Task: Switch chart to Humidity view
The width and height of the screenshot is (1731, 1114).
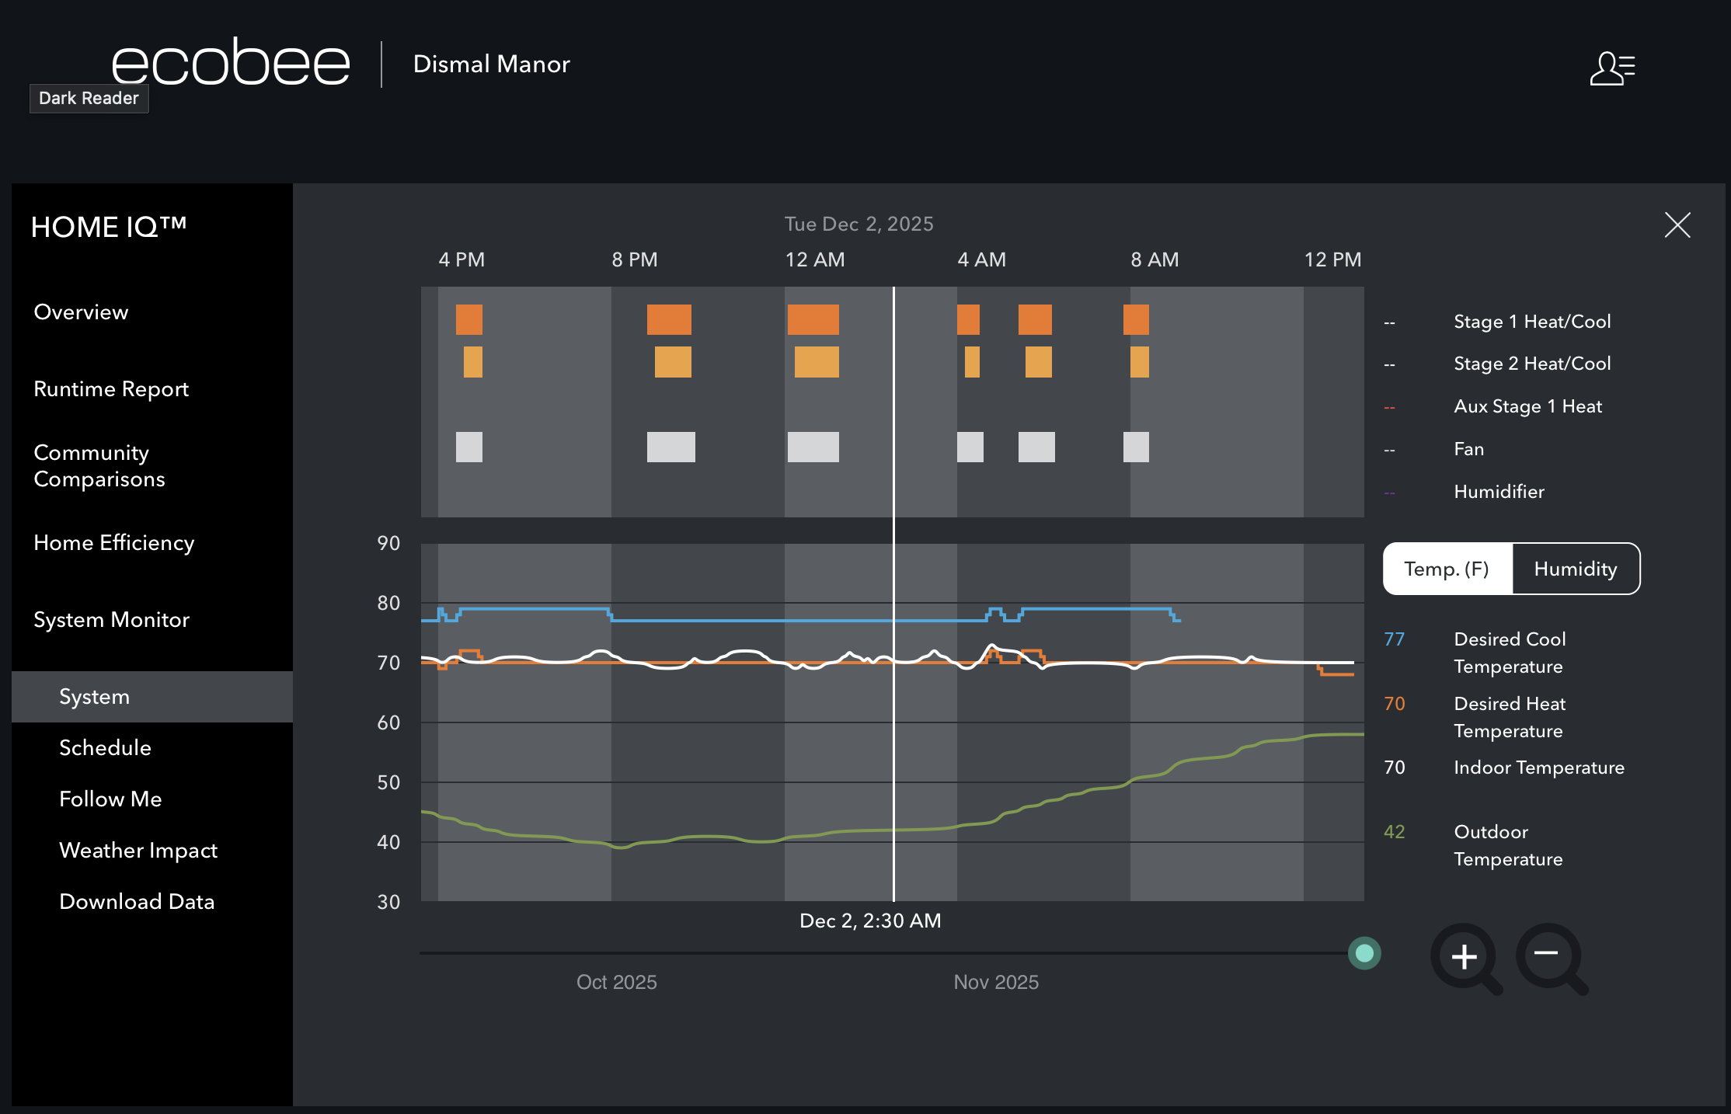Action: click(x=1575, y=569)
